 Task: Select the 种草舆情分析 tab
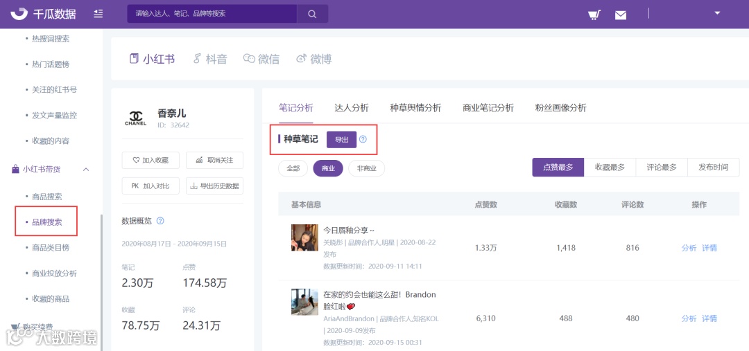point(415,108)
